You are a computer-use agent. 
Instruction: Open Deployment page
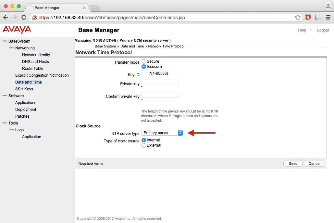point(26,110)
